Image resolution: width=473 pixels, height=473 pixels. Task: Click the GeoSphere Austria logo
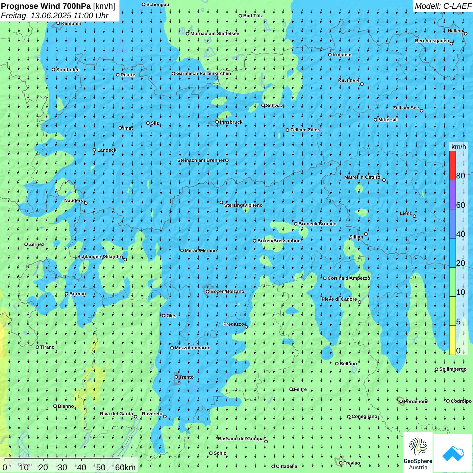(x=418, y=453)
